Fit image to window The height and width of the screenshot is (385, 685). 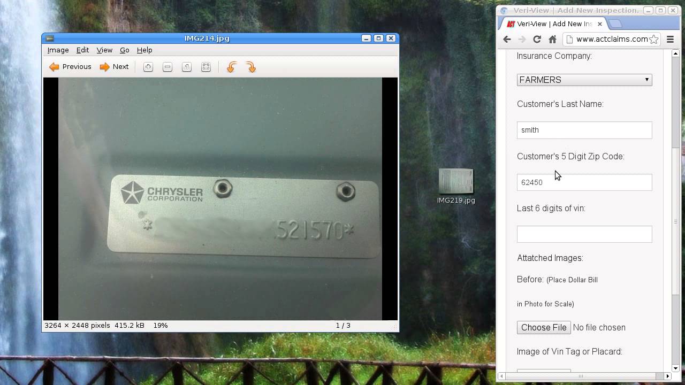coord(206,67)
